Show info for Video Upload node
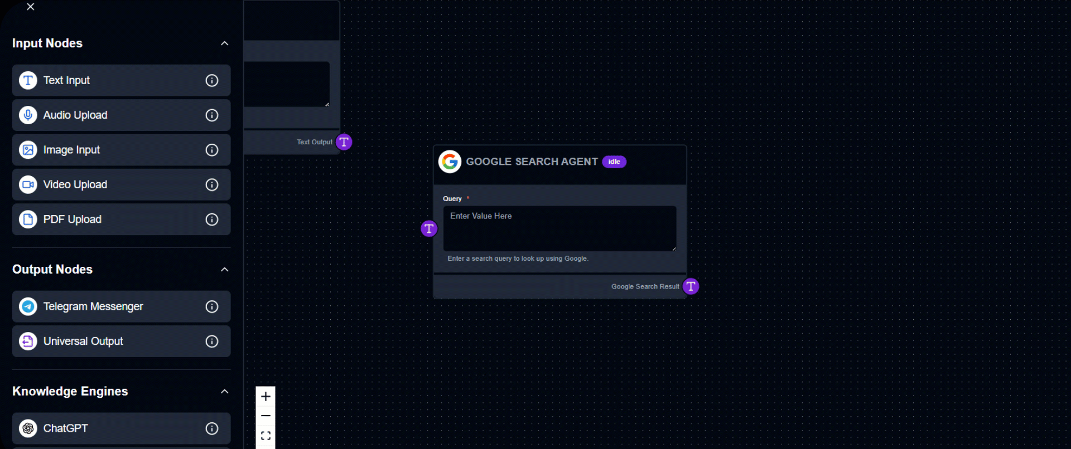Image resolution: width=1071 pixels, height=449 pixels. (212, 184)
